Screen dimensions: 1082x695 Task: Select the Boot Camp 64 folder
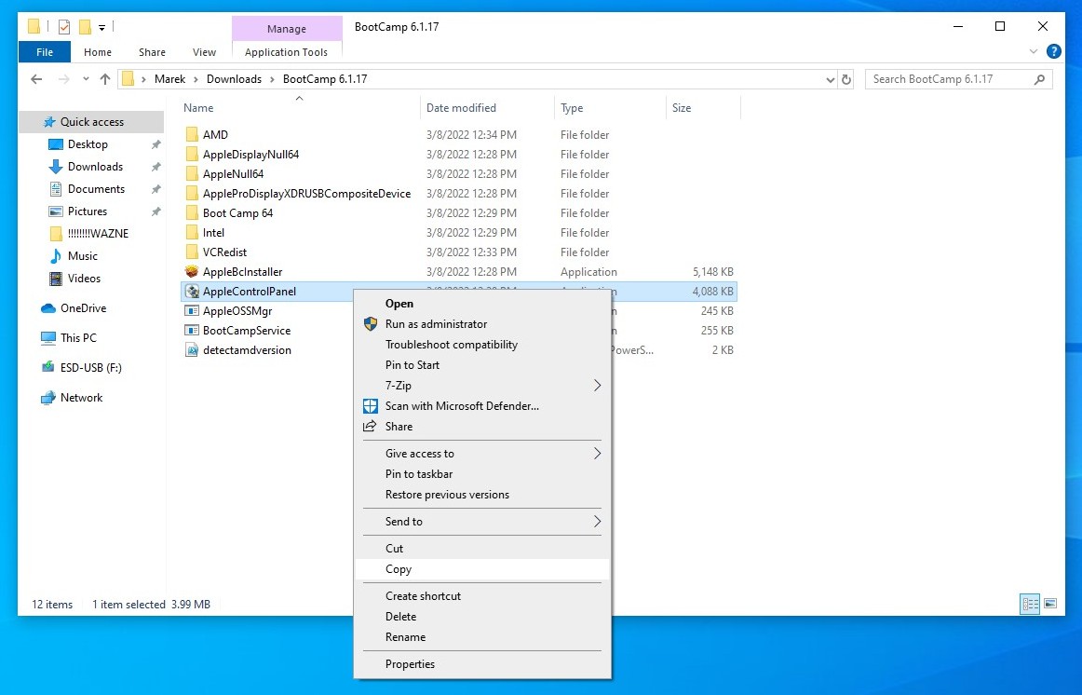click(237, 213)
